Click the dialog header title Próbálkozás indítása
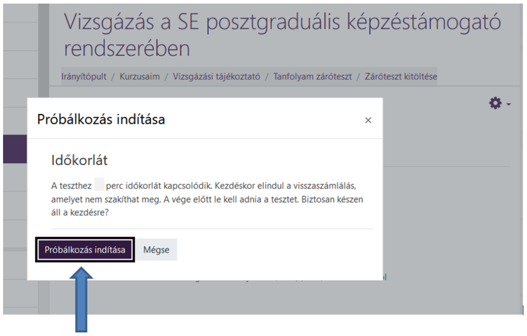The width and height of the screenshot is (527, 336). (x=101, y=120)
